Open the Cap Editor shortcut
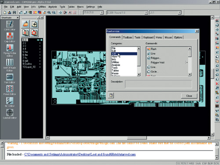 point(10,37)
